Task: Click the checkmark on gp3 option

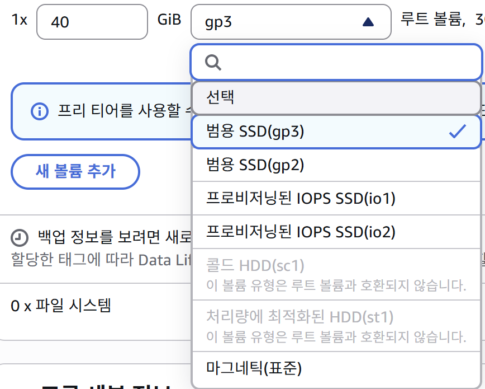Action: (x=458, y=132)
